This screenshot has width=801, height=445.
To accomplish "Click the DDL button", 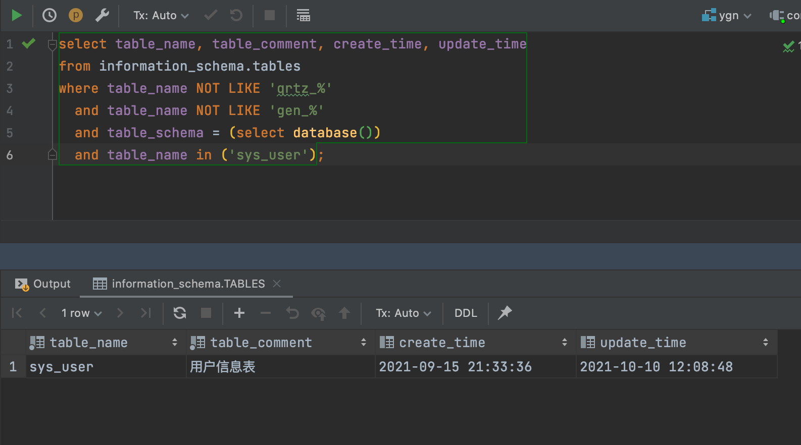I will click(466, 313).
